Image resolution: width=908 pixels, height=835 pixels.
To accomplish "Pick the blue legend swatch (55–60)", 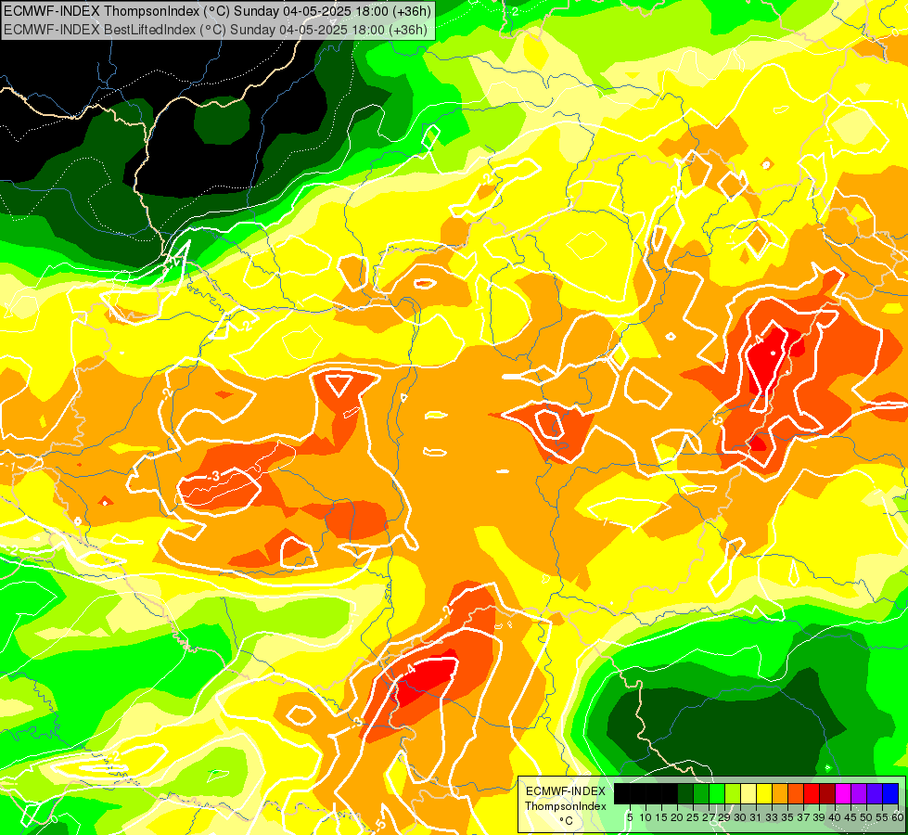I will [890, 794].
